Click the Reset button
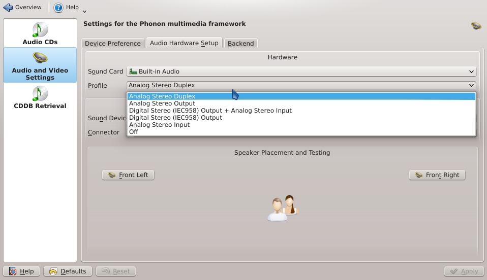 click(x=116, y=271)
